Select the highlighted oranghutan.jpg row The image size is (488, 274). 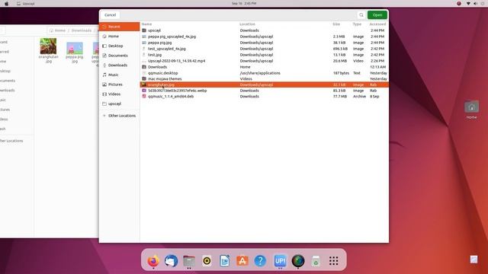tap(265, 84)
